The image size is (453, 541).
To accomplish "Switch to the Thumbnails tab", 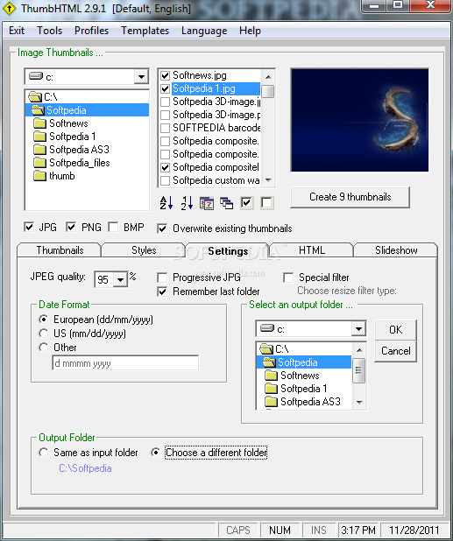I will pyautogui.click(x=60, y=250).
